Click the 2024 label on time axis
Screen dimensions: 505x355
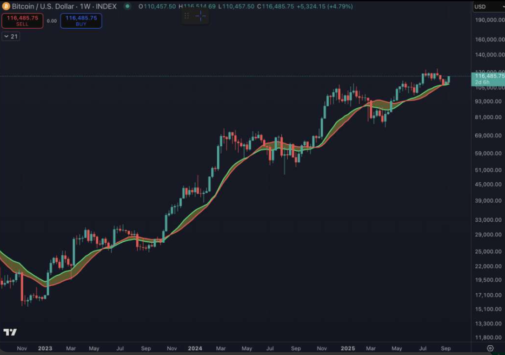point(195,348)
